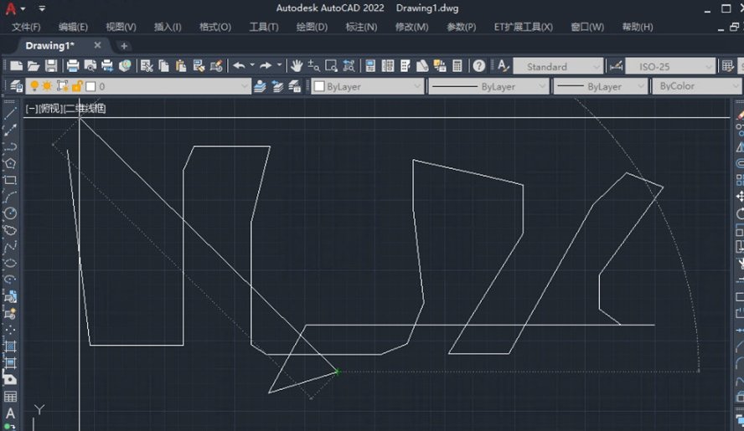The image size is (744, 431).
Task: Click layer 0 color swatch
Action: coord(90,86)
